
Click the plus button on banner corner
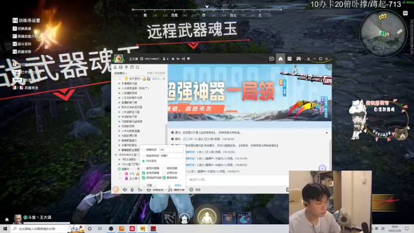(329, 67)
